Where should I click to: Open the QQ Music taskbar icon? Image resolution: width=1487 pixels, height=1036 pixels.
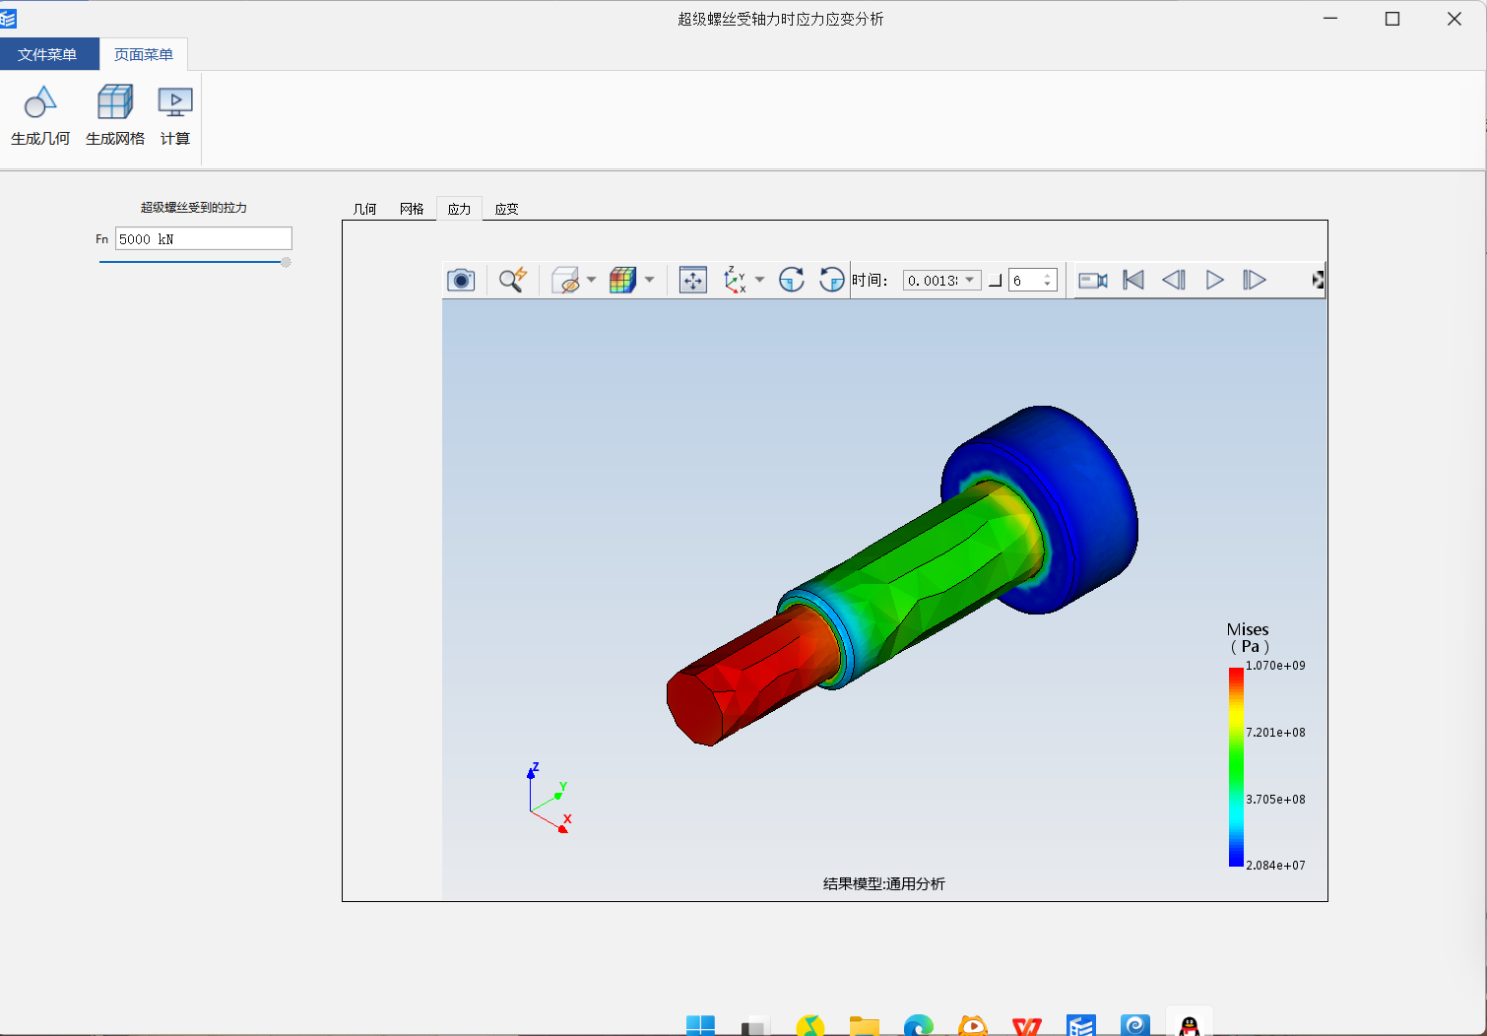[809, 1025]
